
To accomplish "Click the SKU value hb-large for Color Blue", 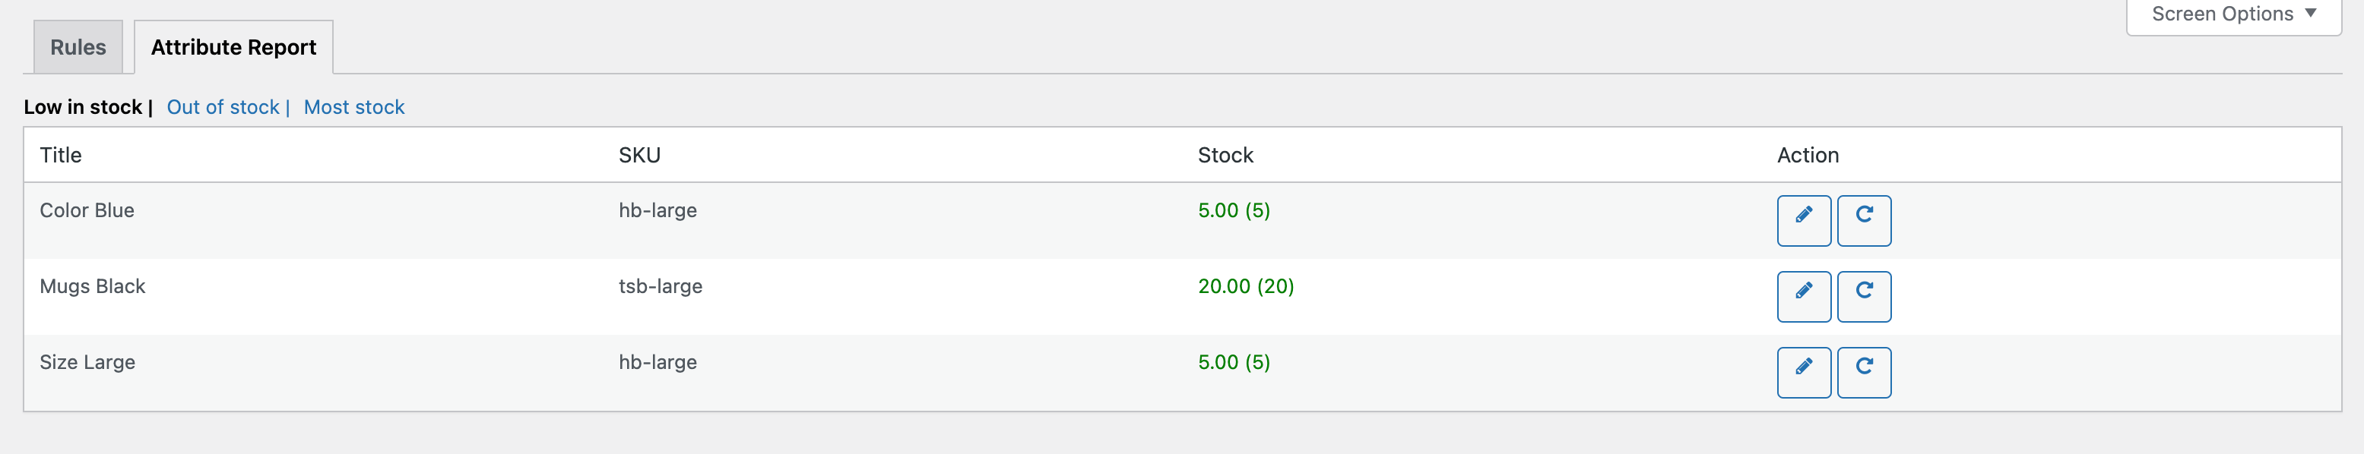I will pyautogui.click(x=657, y=210).
